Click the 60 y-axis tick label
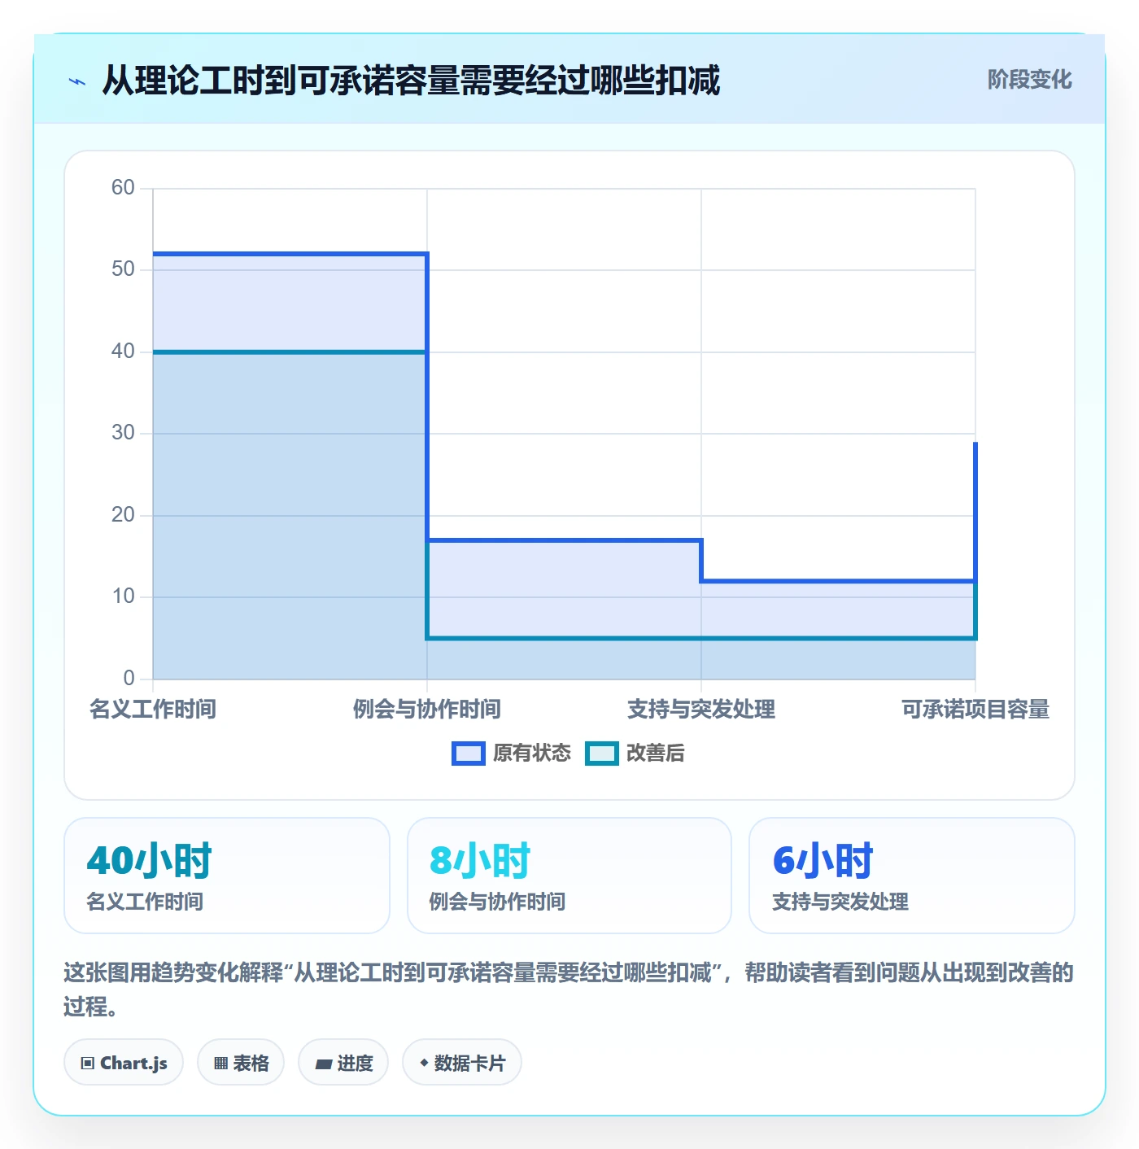 click(x=123, y=188)
